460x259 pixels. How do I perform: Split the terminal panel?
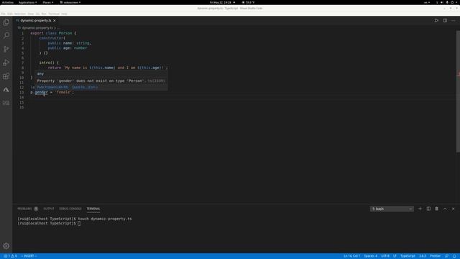(428, 209)
